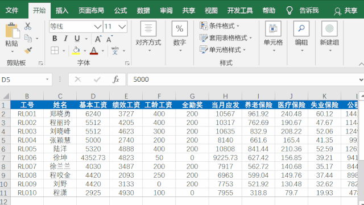Click the Paste clipboard icon
Viewport: 364px width, 205px height.
click(12, 30)
